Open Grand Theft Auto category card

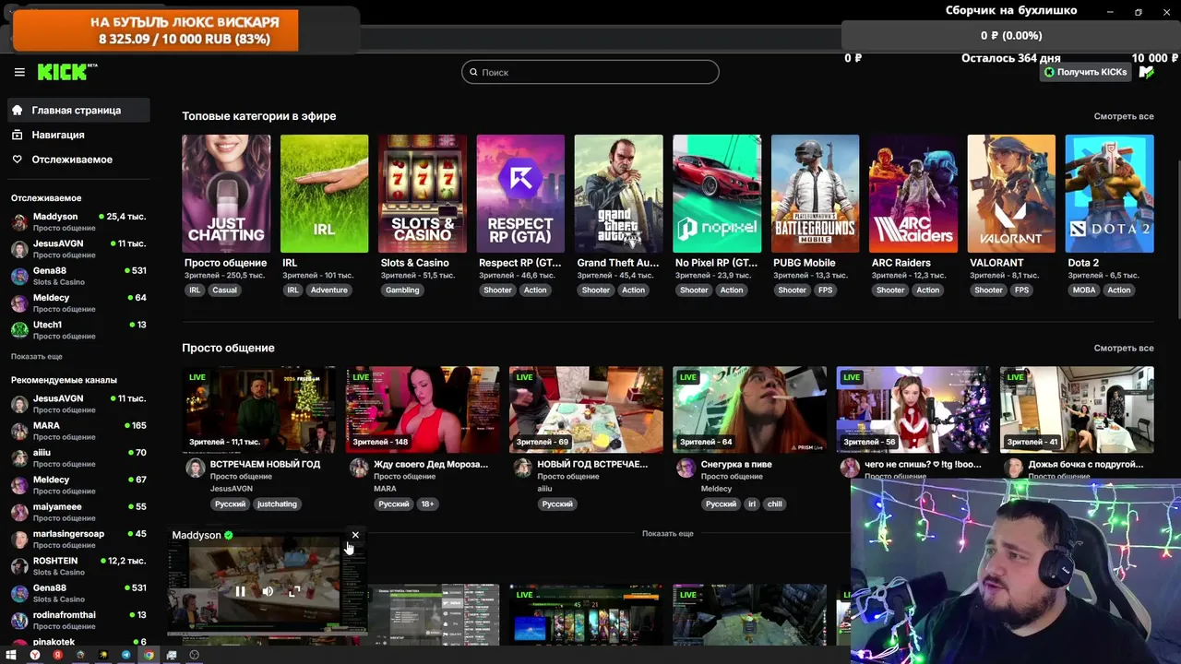coord(618,194)
